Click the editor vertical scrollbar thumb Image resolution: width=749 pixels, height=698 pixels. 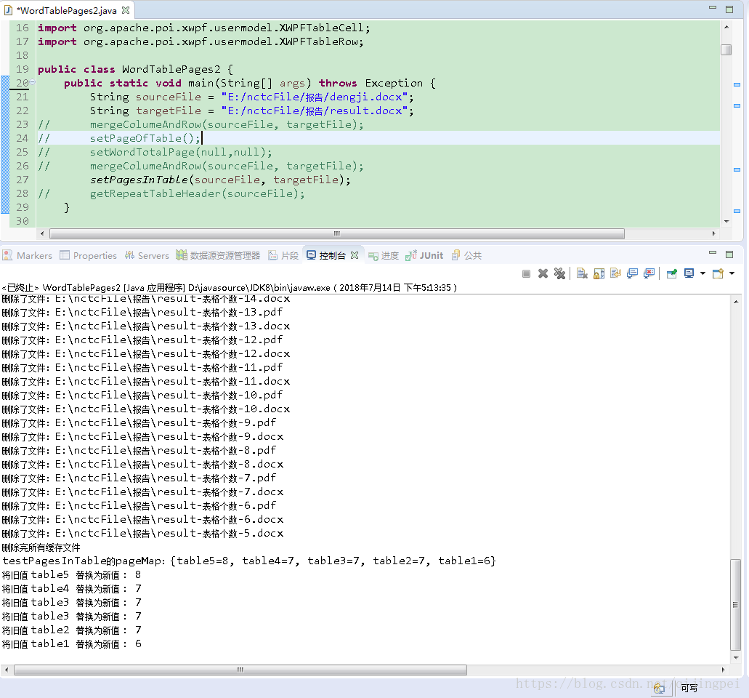726,49
